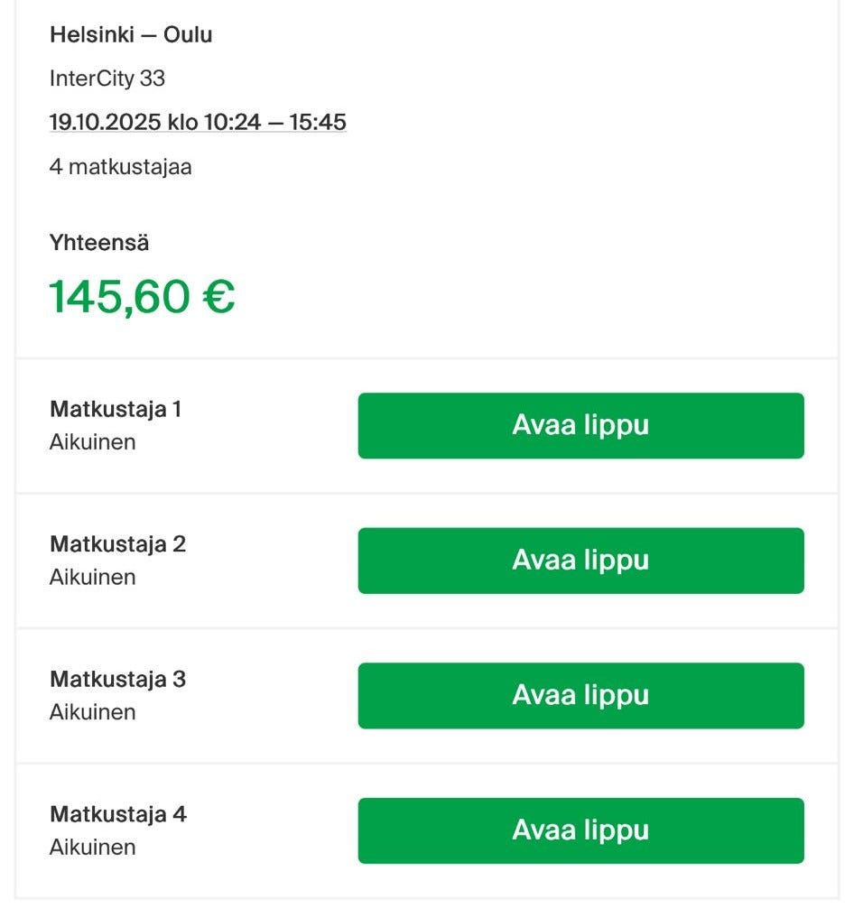Image resolution: width=854 pixels, height=918 pixels.
Task: Open the ticket for Matkustaja 4
Action: [x=580, y=830]
